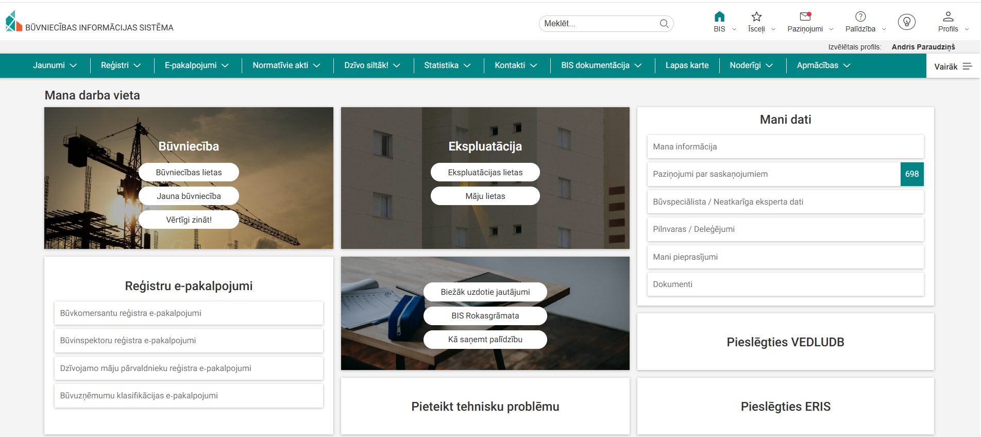Expand the Reģistri dropdown menu
The image size is (981, 437).
tap(121, 65)
